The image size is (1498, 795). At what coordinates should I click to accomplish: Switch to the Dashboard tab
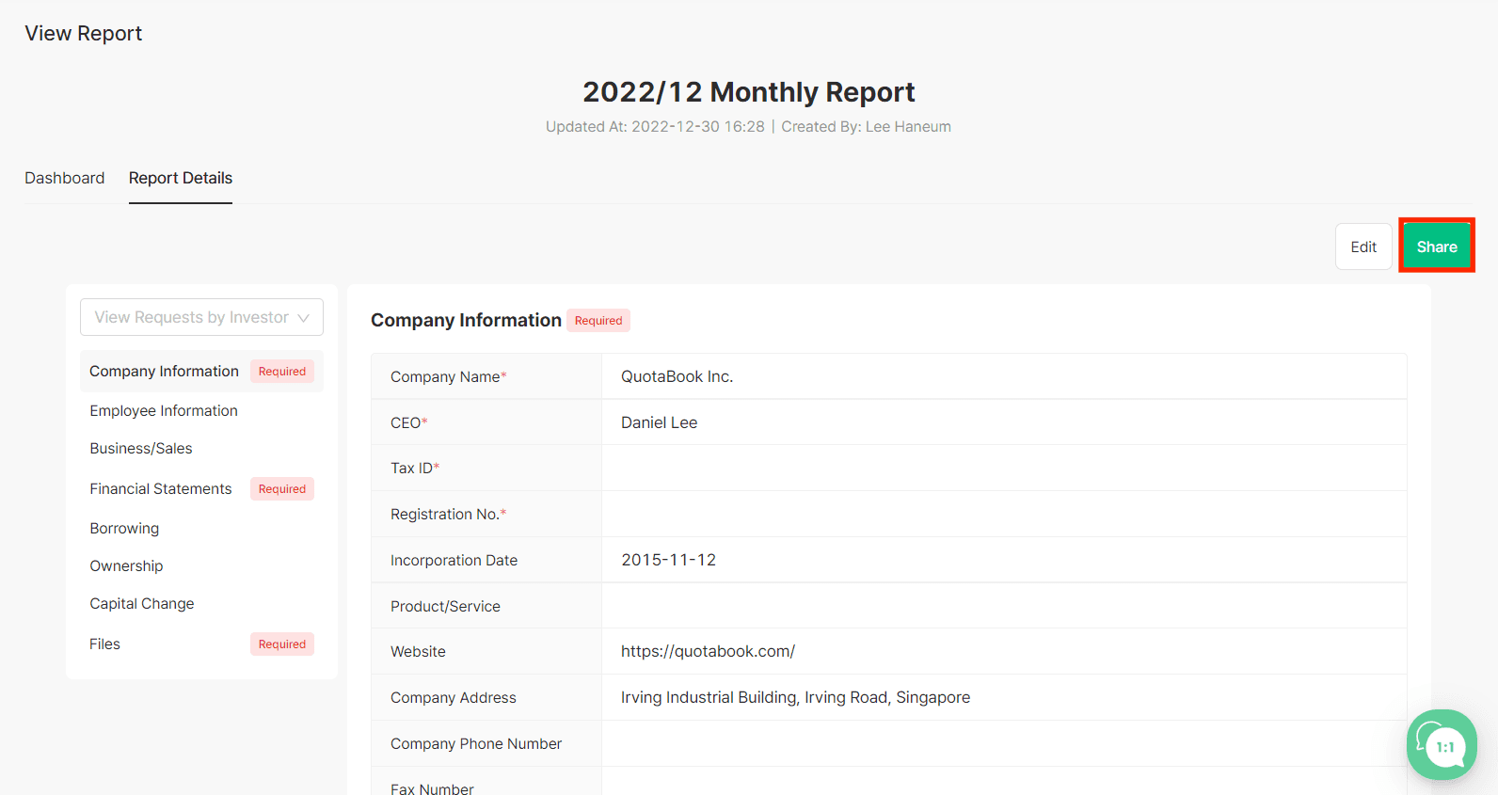(x=64, y=178)
